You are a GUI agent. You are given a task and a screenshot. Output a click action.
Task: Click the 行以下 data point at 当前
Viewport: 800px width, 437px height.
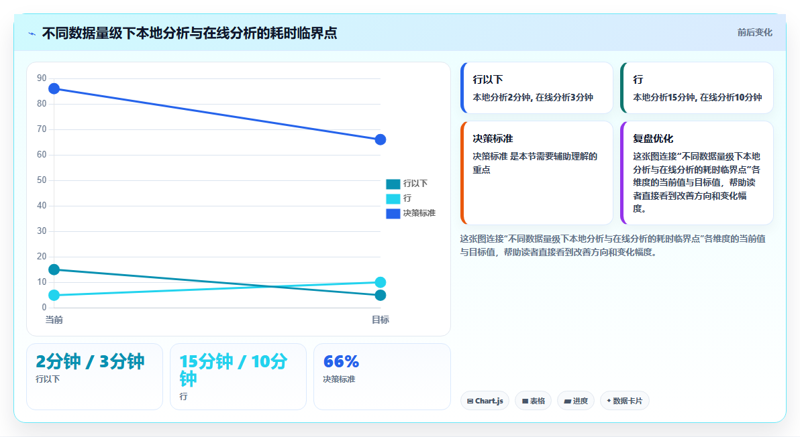tap(54, 269)
